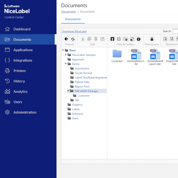
Task: Select the Documents tab
Action: (x=73, y=19)
